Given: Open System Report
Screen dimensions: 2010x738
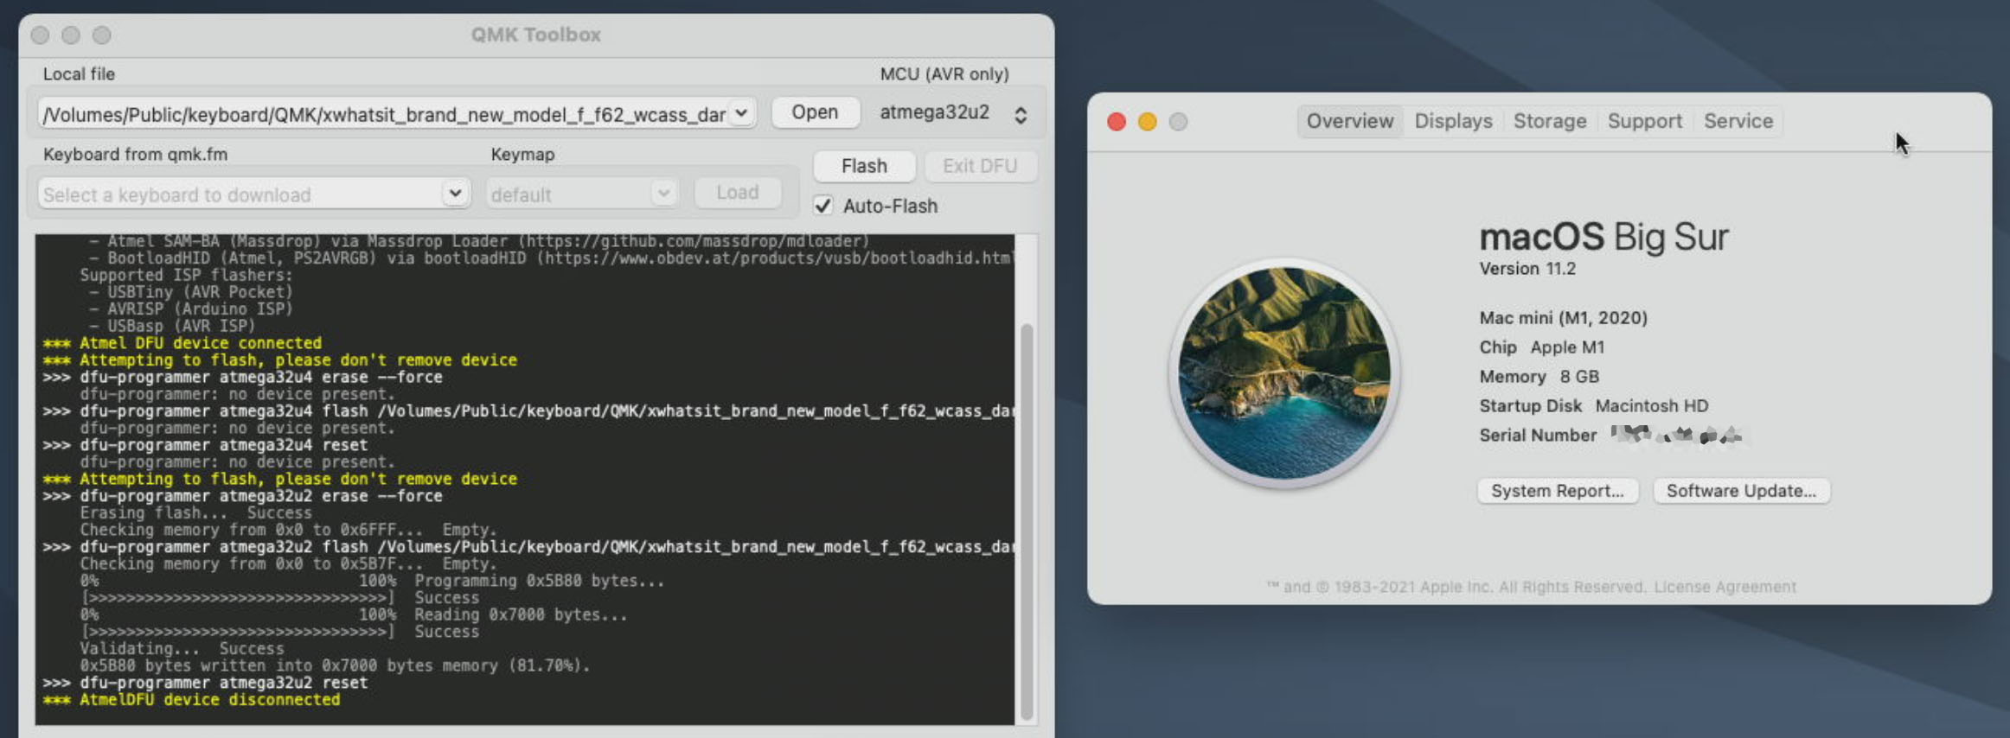Looking at the screenshot, I should tap(1557, 491).
